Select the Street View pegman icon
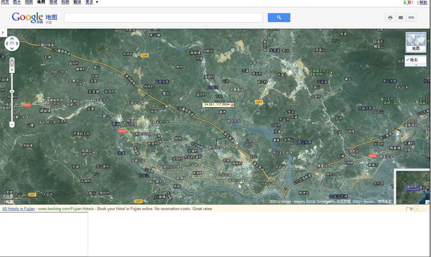This screenshot has width=431, height=257. tap(12, 62)
